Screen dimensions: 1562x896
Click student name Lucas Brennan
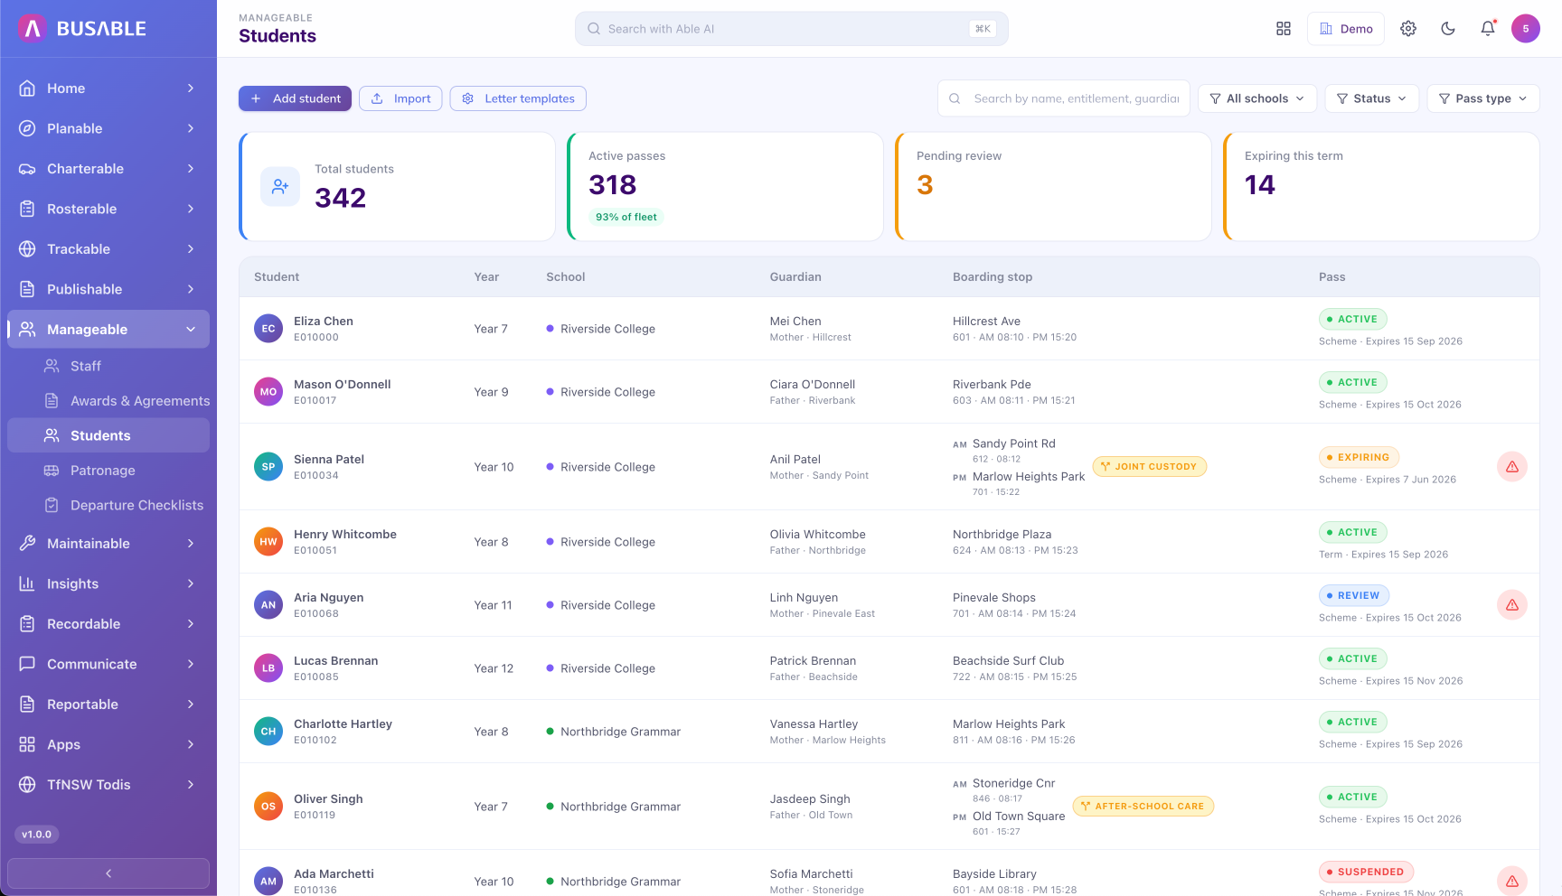click(x=336, y=661)
